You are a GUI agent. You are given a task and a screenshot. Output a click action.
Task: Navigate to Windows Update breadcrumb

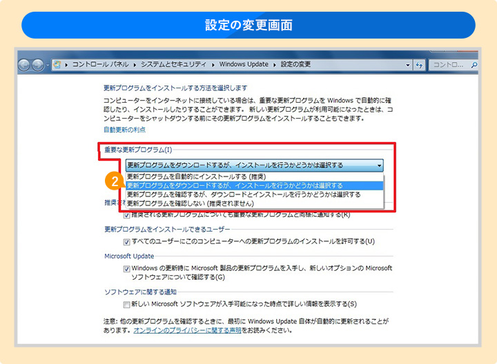[x=245, y=65]
